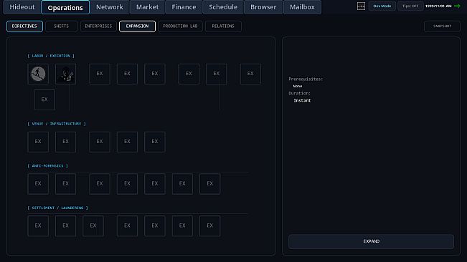Select last EX tile under Anti-Forensics
Image resolution: width=467 pixels, height=262 pixels.
click(210, 184)
